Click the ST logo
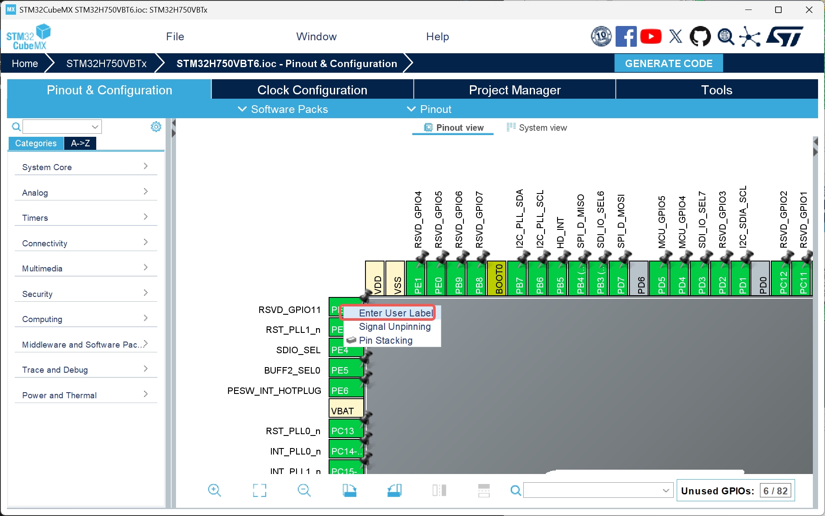The width and height of the screenshot is (825, 516). 784,36
